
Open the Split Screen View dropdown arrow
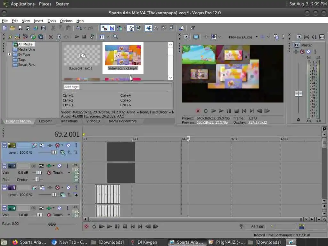[x=220, y=37]
